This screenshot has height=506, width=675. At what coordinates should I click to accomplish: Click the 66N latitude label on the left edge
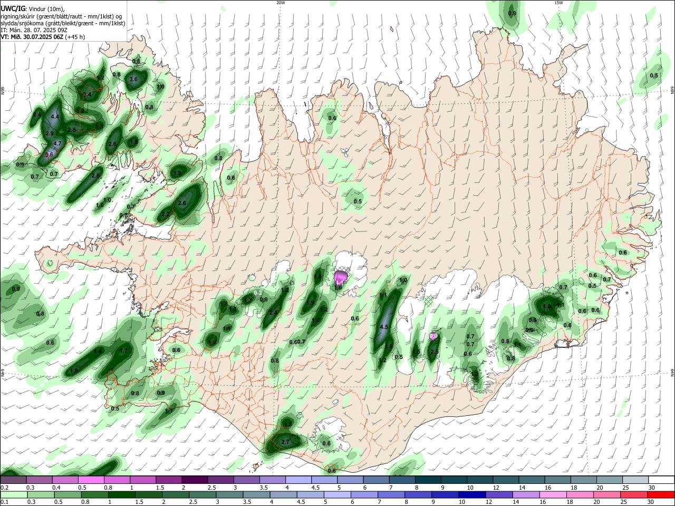(3, 91)
